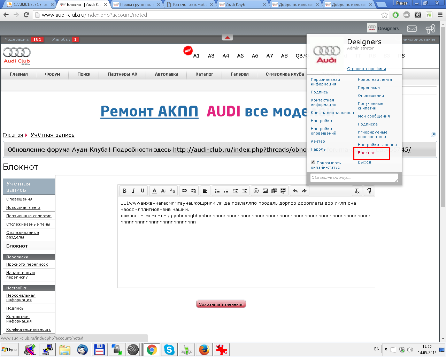Open the text alignment tool

(205, 191)
